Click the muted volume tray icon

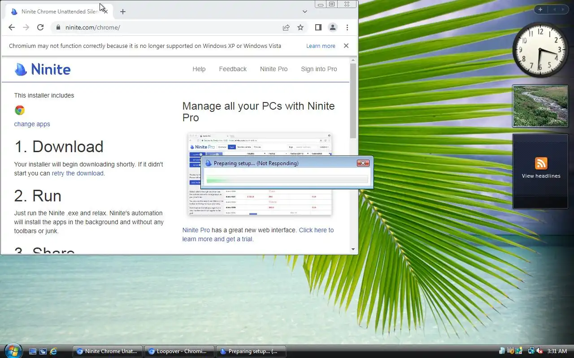[x=539, y=351]
